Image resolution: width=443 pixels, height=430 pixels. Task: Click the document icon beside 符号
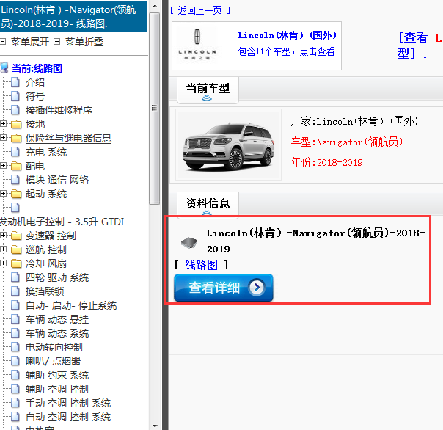(15, 96)
